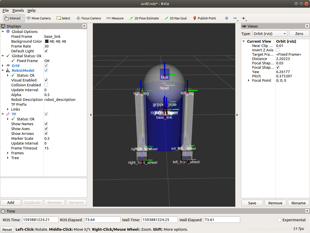Screen dimensions: 310x233
Task: Open the eye view options icon
Action: tap(243, 18)
